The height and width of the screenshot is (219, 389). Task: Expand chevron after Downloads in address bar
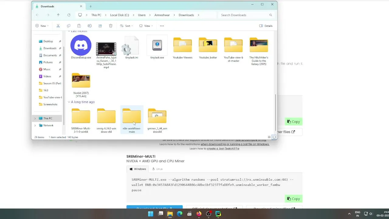tap(199, 15)
